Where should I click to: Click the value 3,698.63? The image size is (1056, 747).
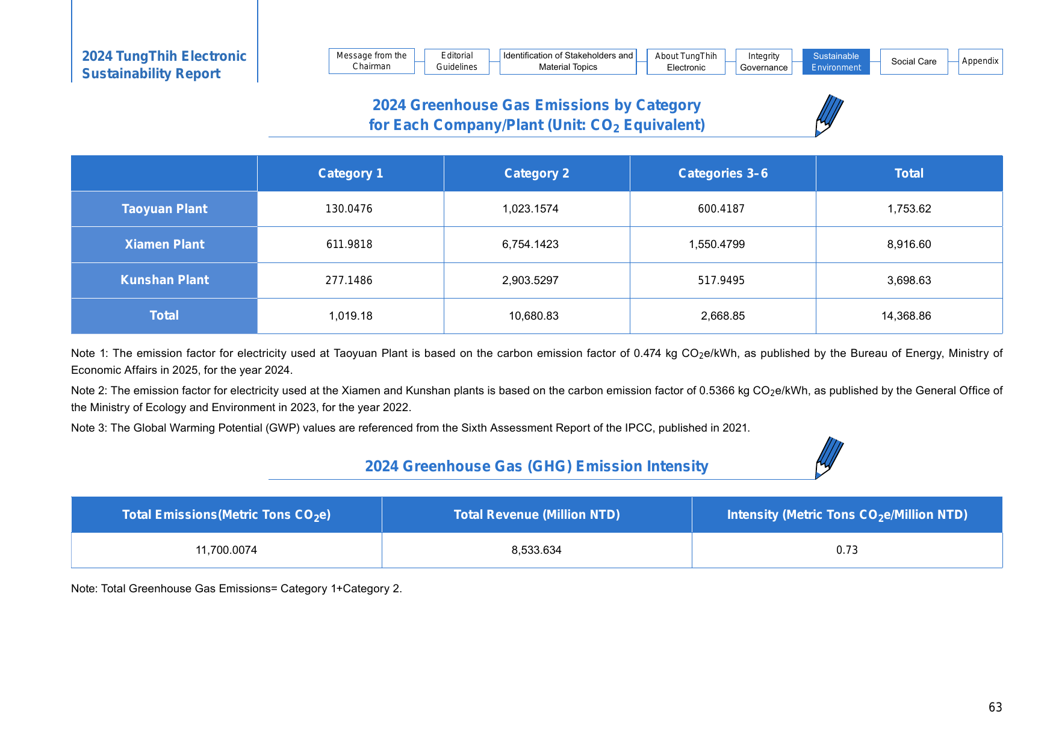click(x=909, y=280)
